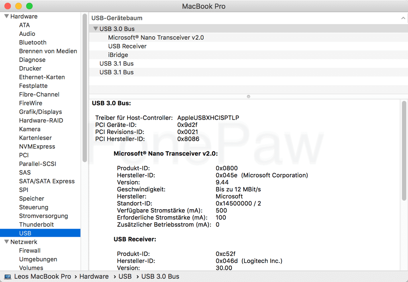This screenshot has height=282, width=408.
Task: Open Fibre-Channel entry
Action: (x=39, y=95)
